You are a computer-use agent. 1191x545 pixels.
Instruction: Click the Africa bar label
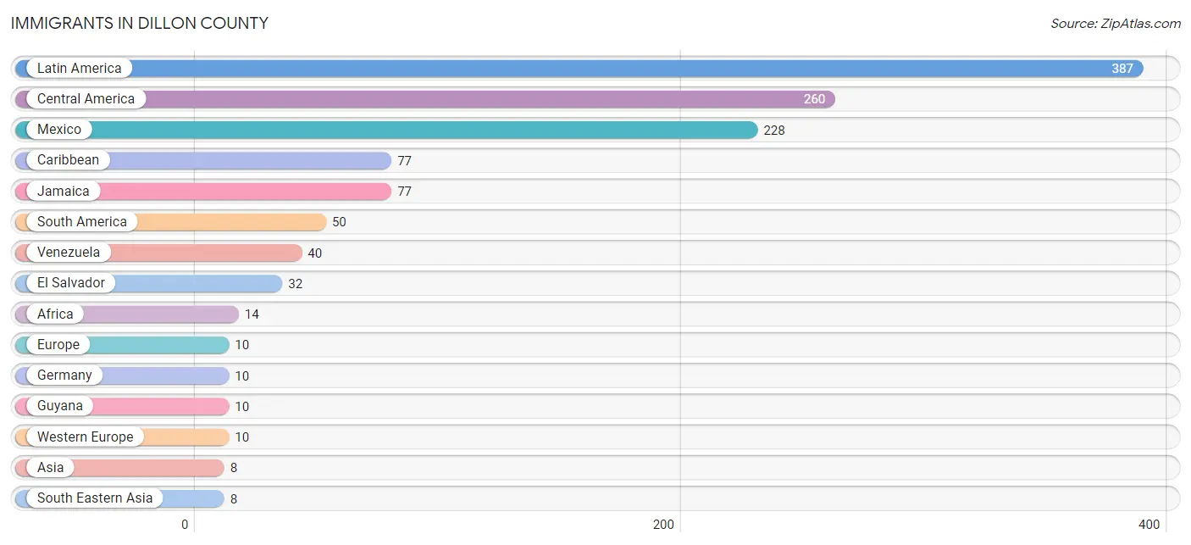pos(55,314)
